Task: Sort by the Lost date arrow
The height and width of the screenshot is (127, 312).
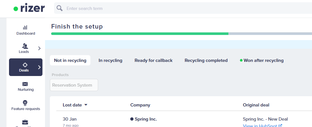Action: point(86,105)
